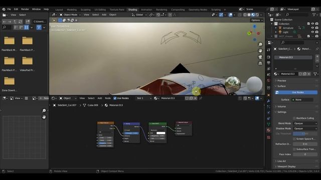Go back in file browser
The height and width of the screenshot is (180, 321).
(5, 21)
